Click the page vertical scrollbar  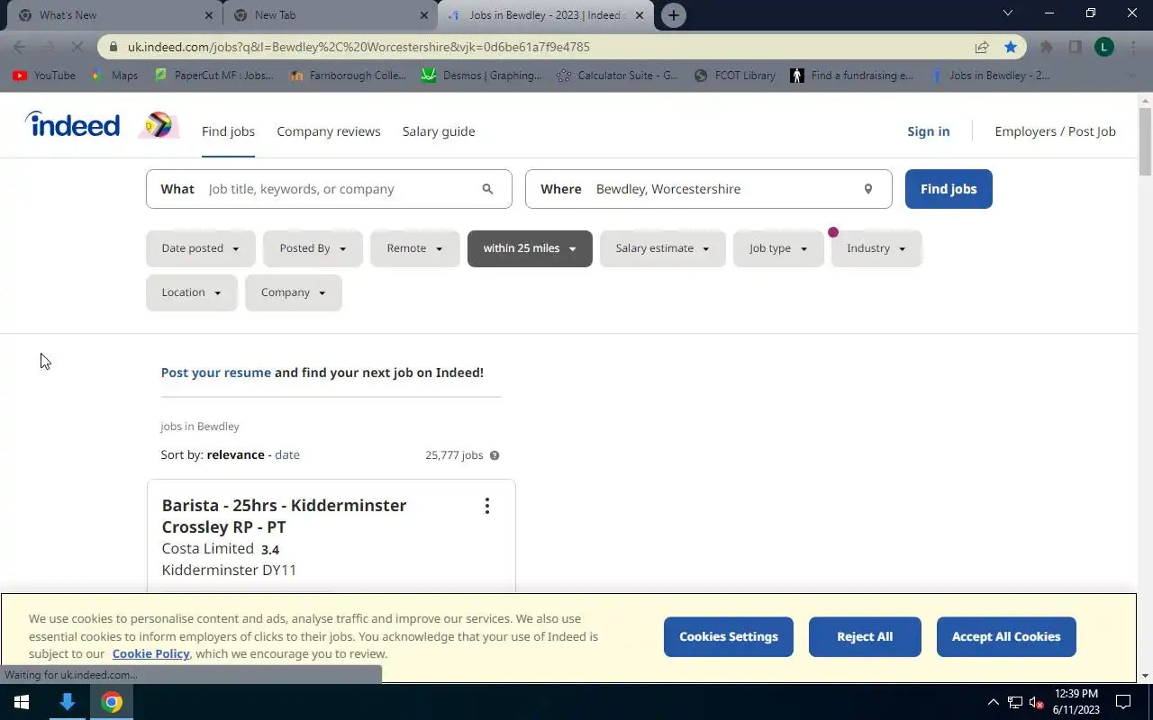click(x=1145, y=140)
